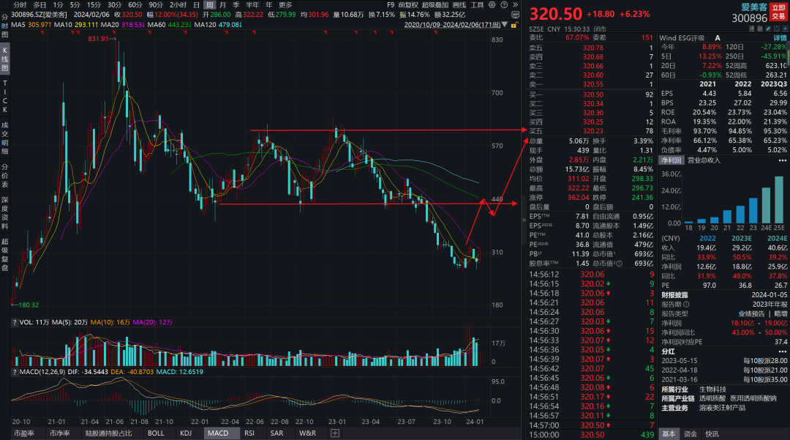Click the chevron icon at toolbar right end
Viewport: 790px width, 440px height.
pos(515,4)
